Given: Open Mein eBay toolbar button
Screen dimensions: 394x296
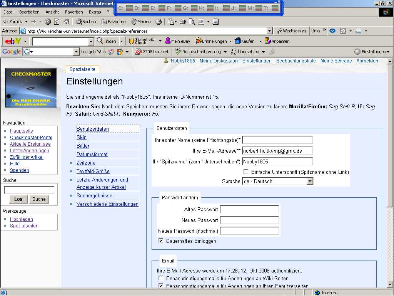Looking at the screenshot, I should pos(178,41).
